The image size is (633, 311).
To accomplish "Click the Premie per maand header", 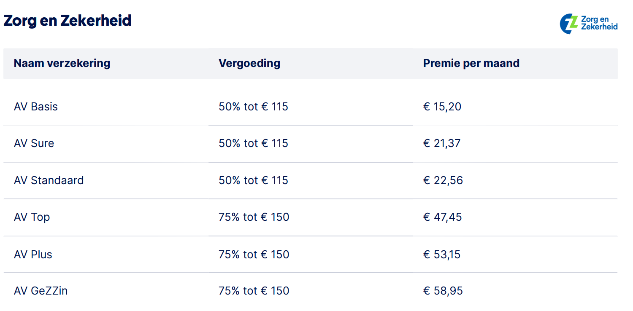I will 471,64.
